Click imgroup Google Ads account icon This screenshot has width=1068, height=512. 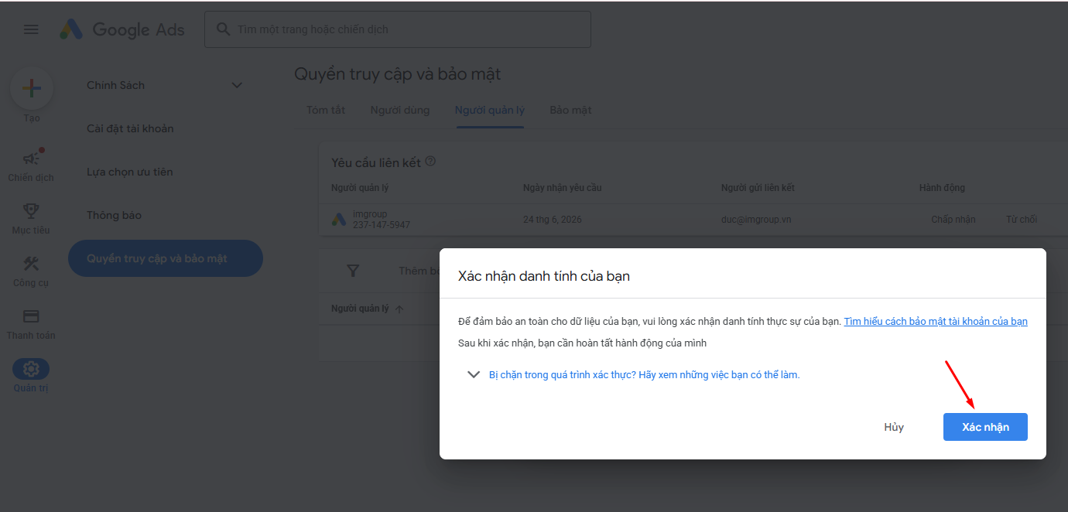point(339,220)
